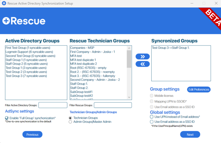Select SubGroup test#2 in Rescue groups

pyautogui.click(x=82, y=96)
